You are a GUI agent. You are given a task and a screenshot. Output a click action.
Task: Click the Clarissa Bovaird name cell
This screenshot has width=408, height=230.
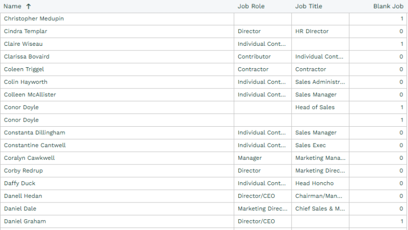click(27, 56)
